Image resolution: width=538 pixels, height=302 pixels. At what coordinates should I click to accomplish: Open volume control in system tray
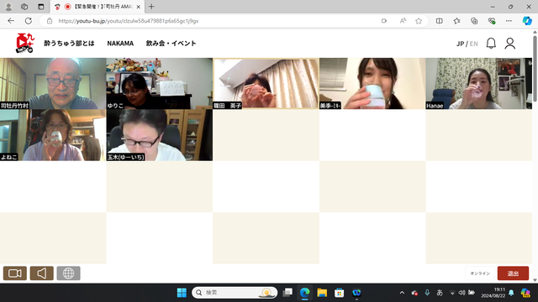pos(462,293)
